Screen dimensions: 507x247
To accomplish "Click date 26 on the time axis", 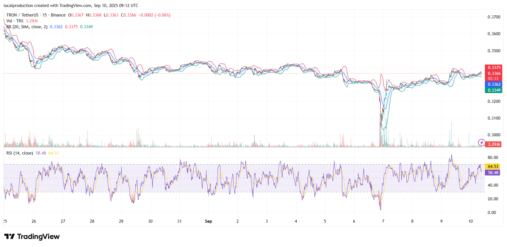I will 34,221.
